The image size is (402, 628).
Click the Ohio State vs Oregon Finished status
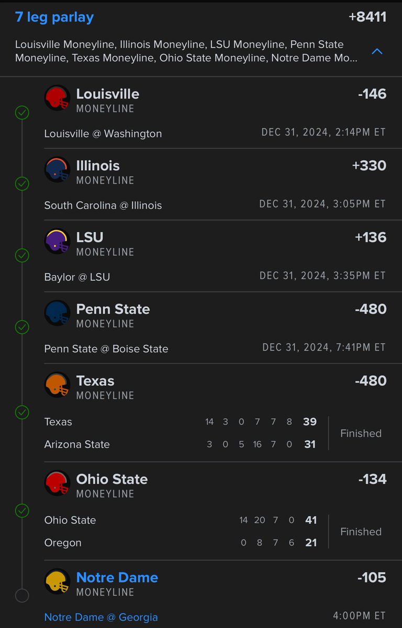coord(361,532)
